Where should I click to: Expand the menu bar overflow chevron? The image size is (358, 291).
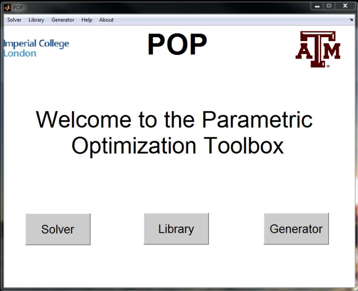tap(352, 20)
